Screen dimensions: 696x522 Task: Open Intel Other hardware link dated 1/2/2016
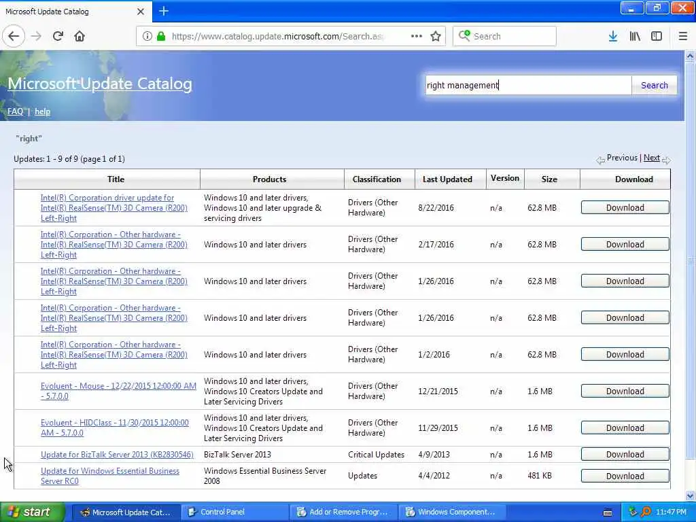(x=114, y=355)
